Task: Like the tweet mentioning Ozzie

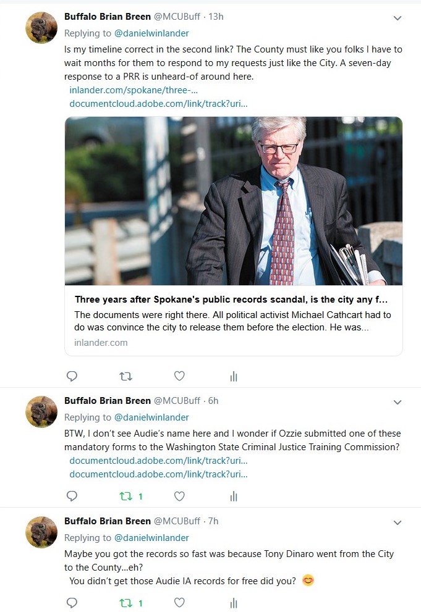Action: 179,496
